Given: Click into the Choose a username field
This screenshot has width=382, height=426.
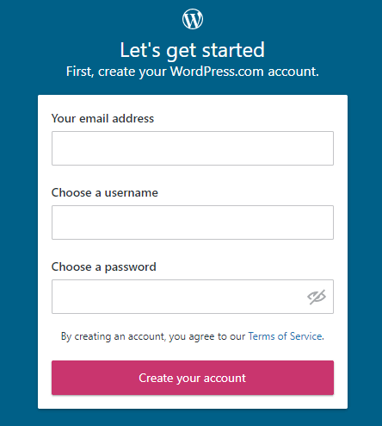Looking at the screenshot, I should pos(193,222).
